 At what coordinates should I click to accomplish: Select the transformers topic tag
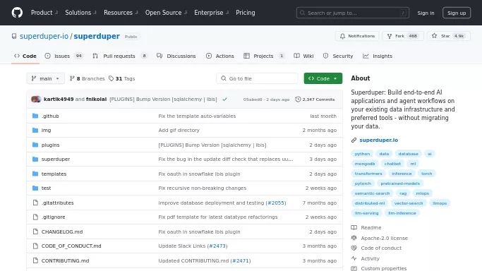point(368,174)
